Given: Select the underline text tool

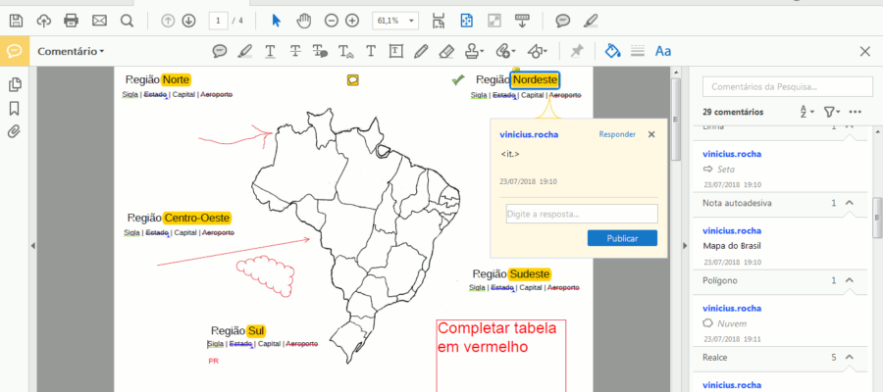Looking at the screenshot, I should [x=271, y=51].
